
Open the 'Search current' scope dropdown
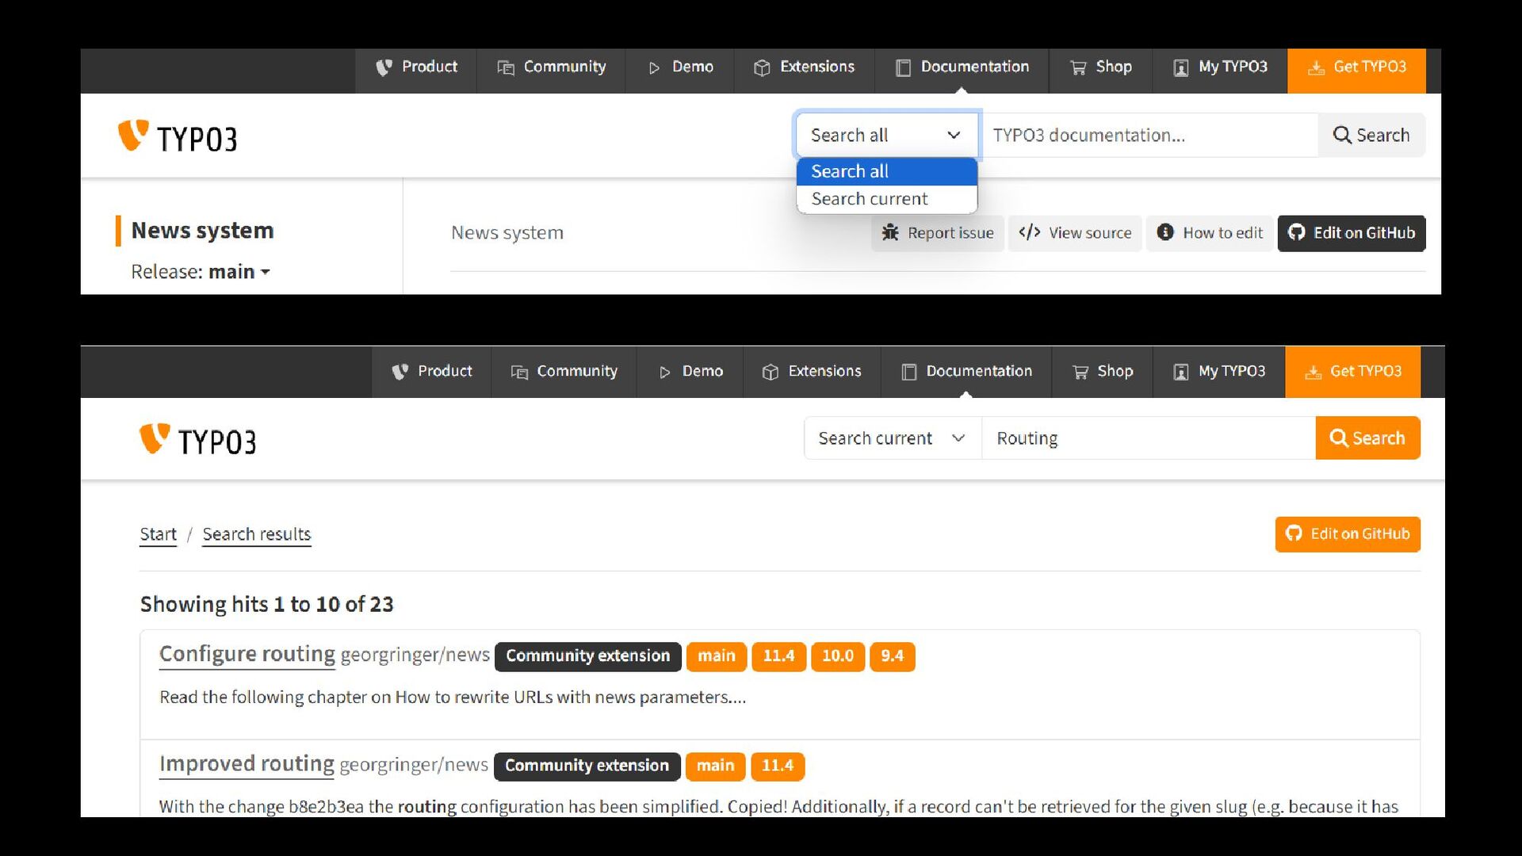coord(893,438)
